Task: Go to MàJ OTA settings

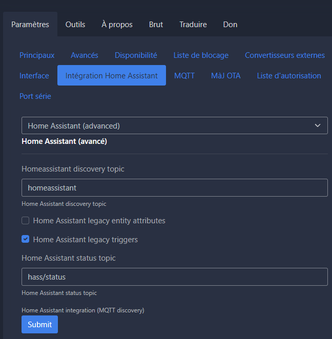Action: click(x=226, y=76)
